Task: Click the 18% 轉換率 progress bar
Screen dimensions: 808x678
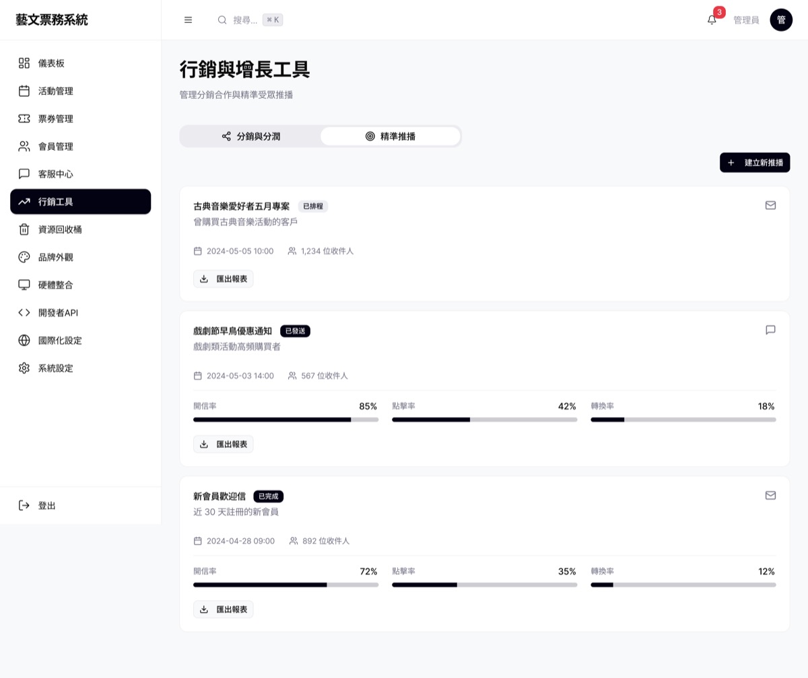Action: click(x=683, y=420)
